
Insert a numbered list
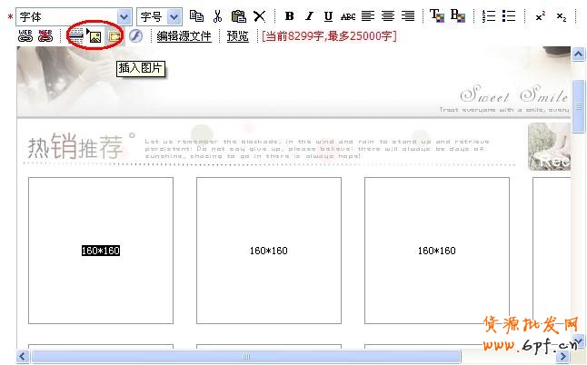click(x=489, y=16)
